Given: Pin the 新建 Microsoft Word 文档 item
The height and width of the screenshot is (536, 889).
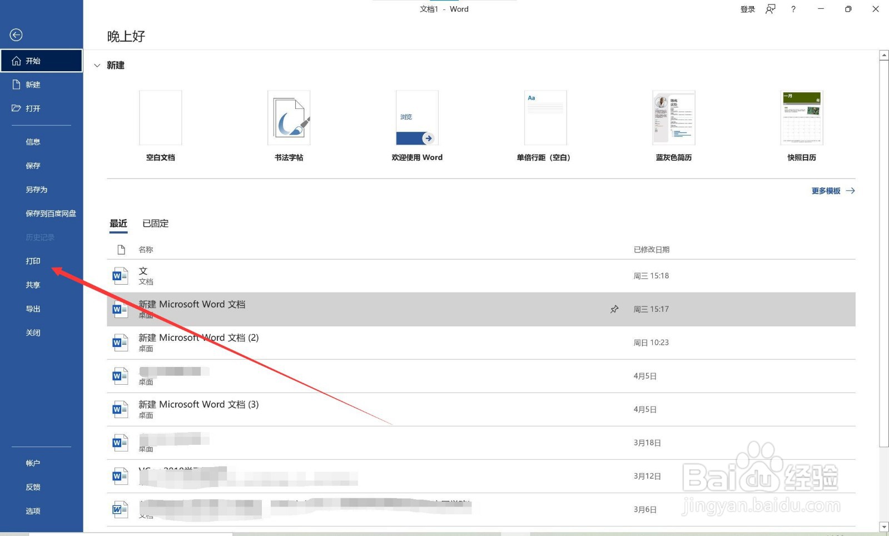Looking at the screenshot, I should tap(614, 309).
